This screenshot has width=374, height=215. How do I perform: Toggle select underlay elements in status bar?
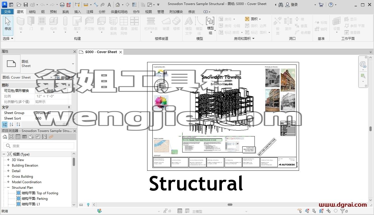pyautogui.click(x=307, y=211)
